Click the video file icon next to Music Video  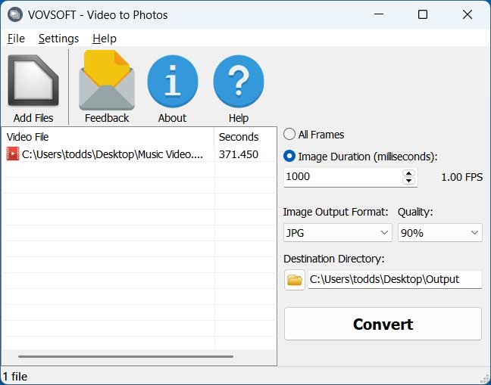tap(13, 154)
